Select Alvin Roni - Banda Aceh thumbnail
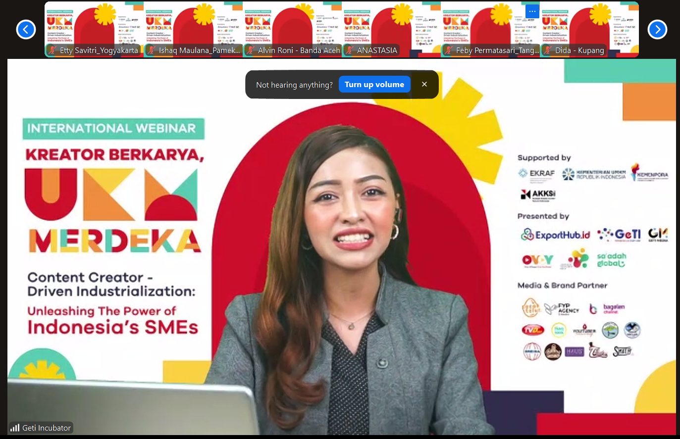The width and height of the screenshot is (680, 439). click(292, 25)
